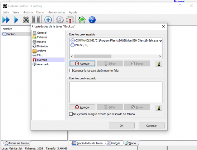Switch to the Historia bottom tab
This screenshot has width=197, height=150.
click(114, 143)
